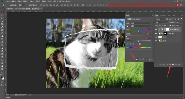This screenshot has width=185, height=99.
Task: Click the clip to layer icon in Properties
Action: pos(136,60)
